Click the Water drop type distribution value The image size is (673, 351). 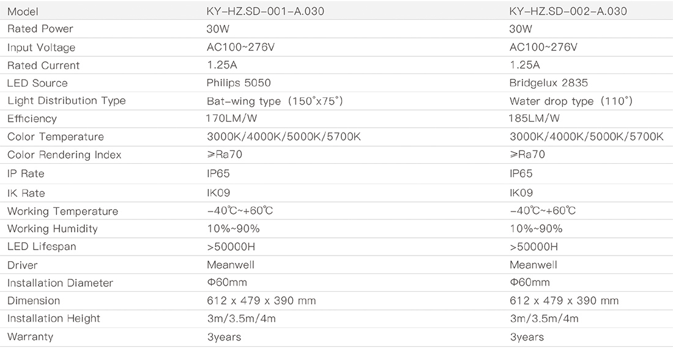click(x=571, y=101)
